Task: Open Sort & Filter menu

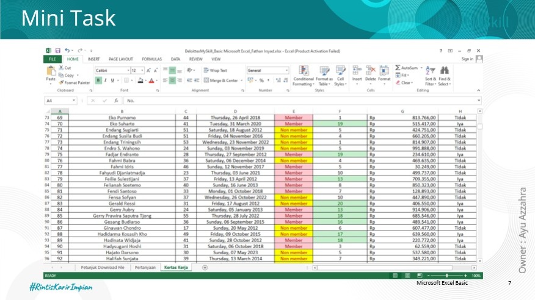Action: 431,76
